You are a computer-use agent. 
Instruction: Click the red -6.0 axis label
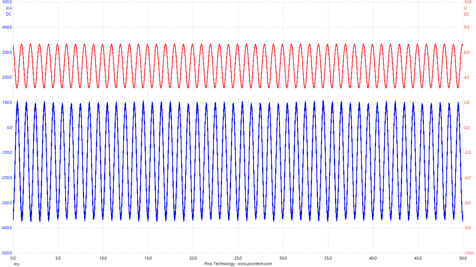(x=467, y=203)
